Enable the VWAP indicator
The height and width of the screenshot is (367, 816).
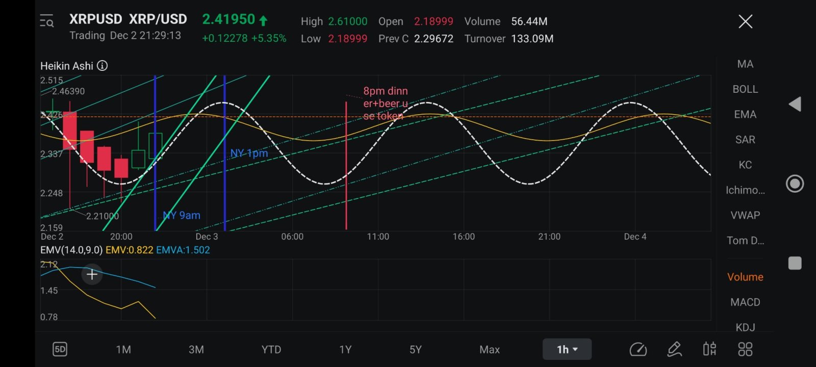(x=745, y=215)
